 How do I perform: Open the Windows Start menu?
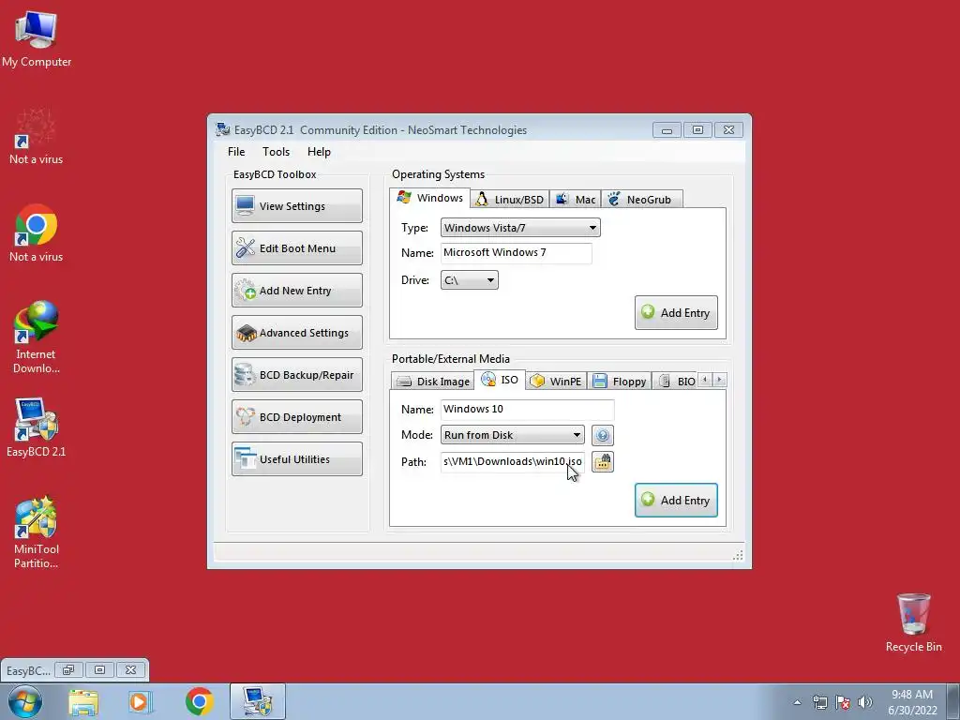[25, 701]
